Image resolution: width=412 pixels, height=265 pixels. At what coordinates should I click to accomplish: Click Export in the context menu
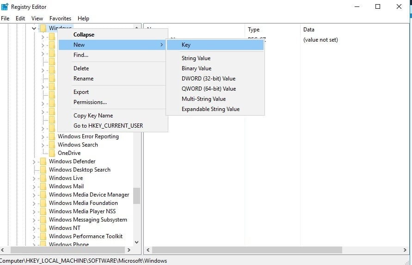click(81, 92)
